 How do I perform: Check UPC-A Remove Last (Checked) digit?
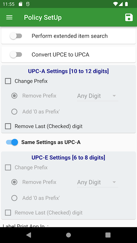[x=8, y=126]
